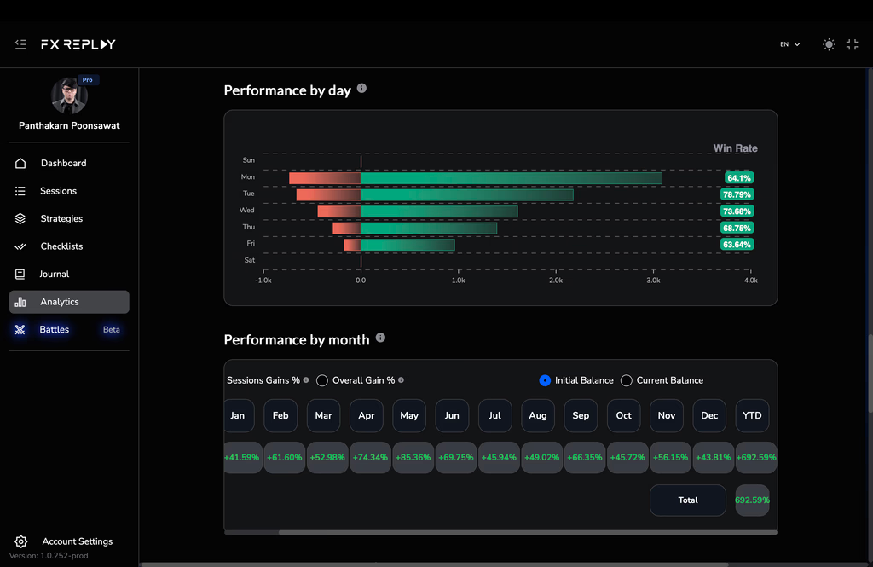Select the Overall Gain % radio button
Screen dimensions: 873x567
pyautogui.click(x=321, y=380)
